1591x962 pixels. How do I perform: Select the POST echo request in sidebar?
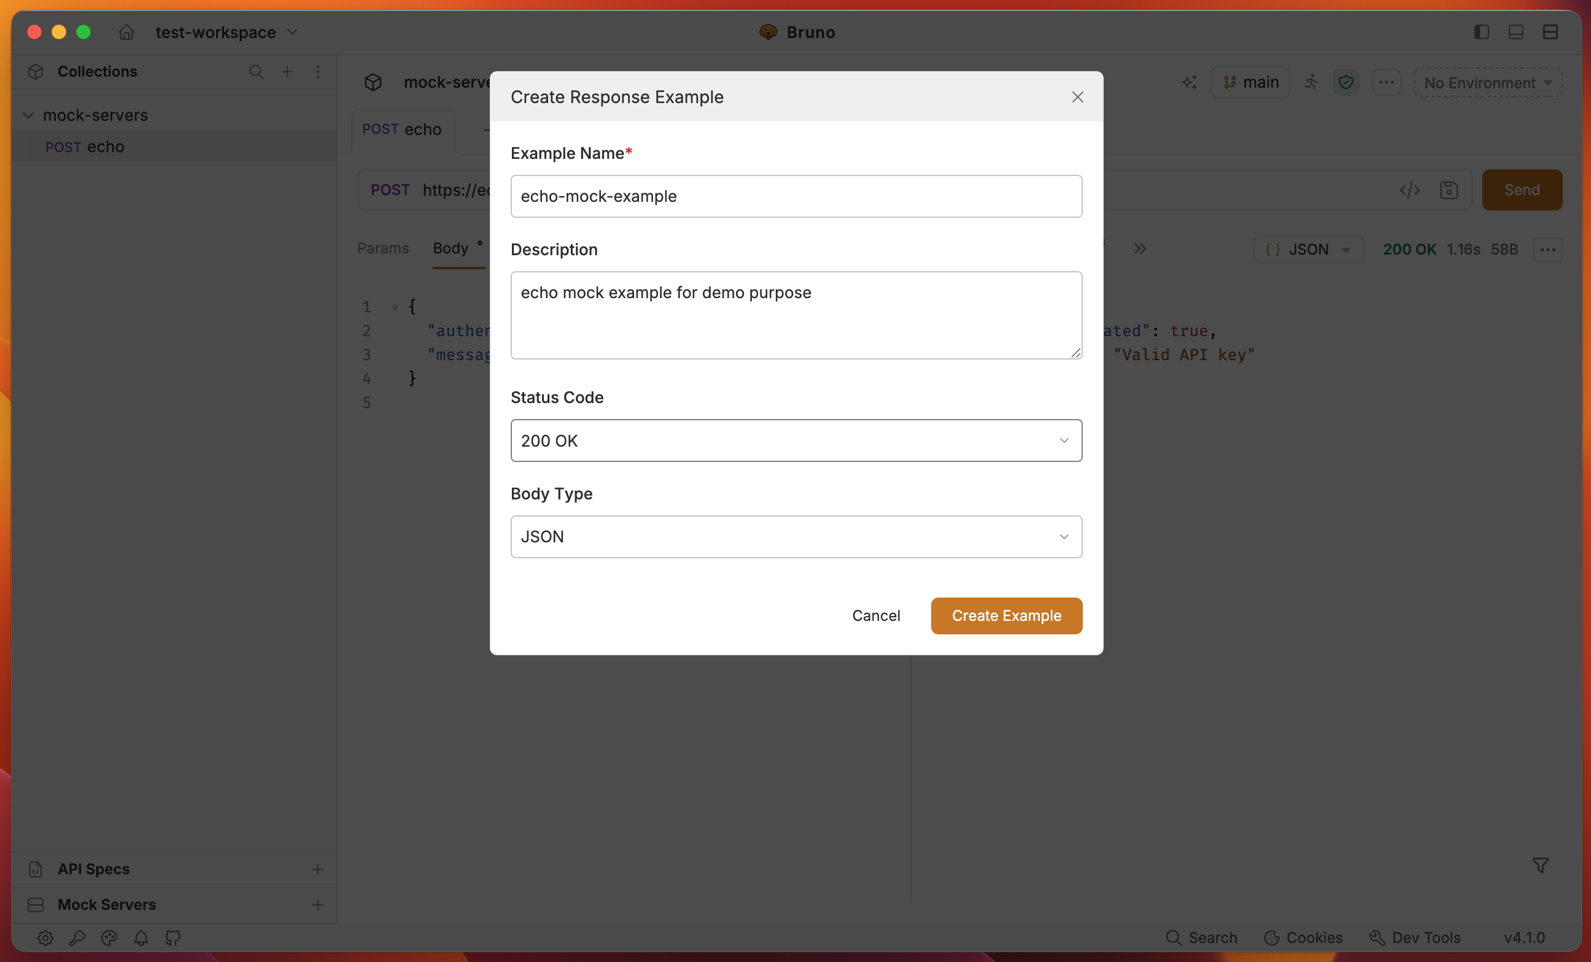(x=174, y=147)
